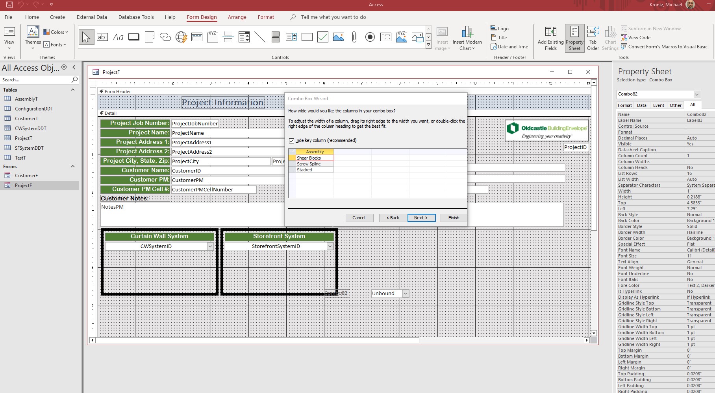Switch to the Arrange ribbon tab
Viewport: 715px width, 393px height.
[237, 17]
